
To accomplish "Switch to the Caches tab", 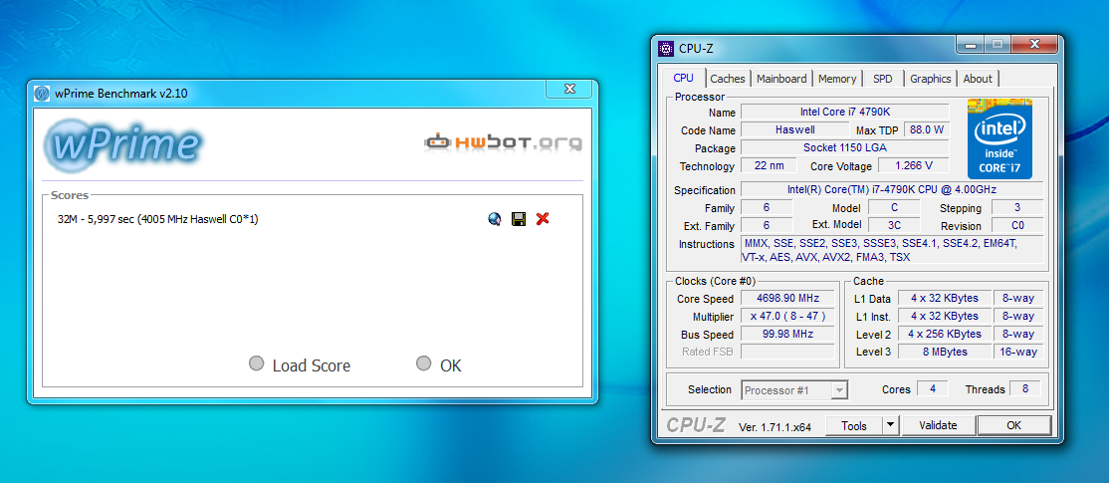I will (x=728, y=79).
